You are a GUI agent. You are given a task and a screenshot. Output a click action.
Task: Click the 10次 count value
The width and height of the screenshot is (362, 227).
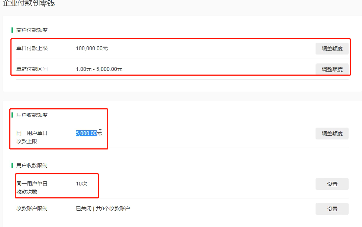click(x=81, y=184)
